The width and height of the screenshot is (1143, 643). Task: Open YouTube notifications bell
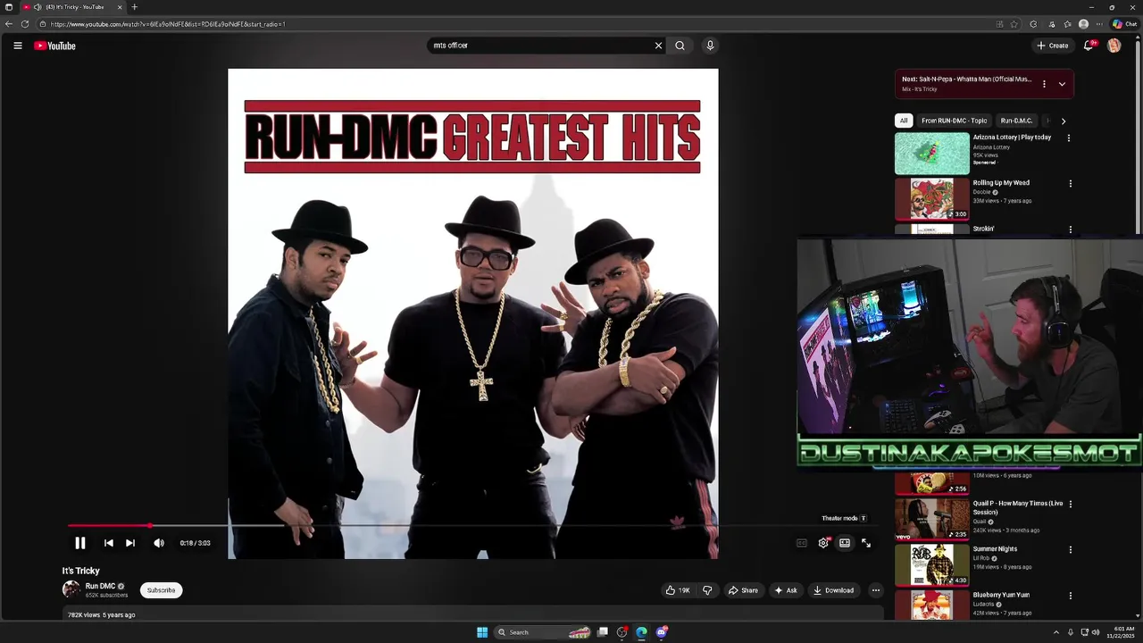coord(1089,46)
